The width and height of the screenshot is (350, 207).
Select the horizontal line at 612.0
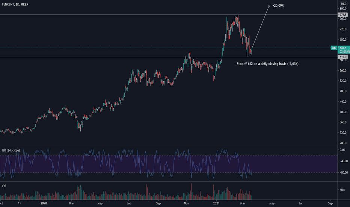click(169, 57)
